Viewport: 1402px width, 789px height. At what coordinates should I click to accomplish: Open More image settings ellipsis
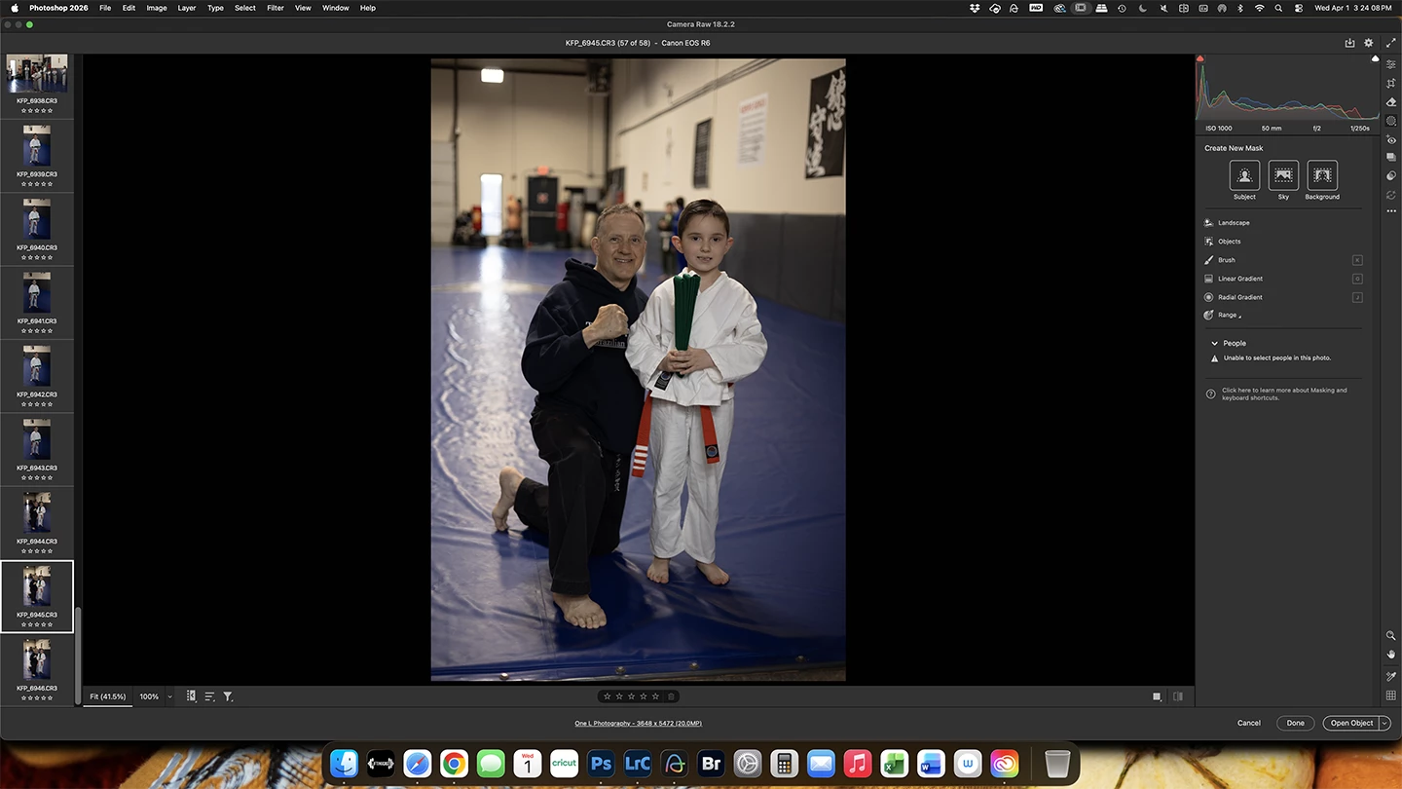coord(1390,211)
